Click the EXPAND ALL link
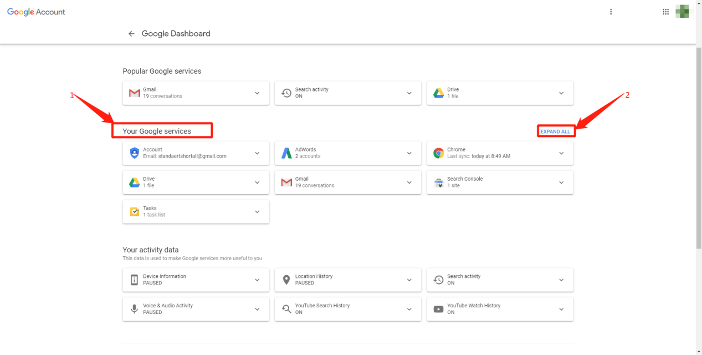 (x=555, y=131)
